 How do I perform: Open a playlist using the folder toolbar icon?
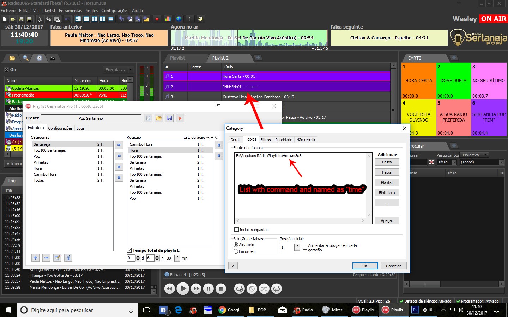click(x=13, y=19)
